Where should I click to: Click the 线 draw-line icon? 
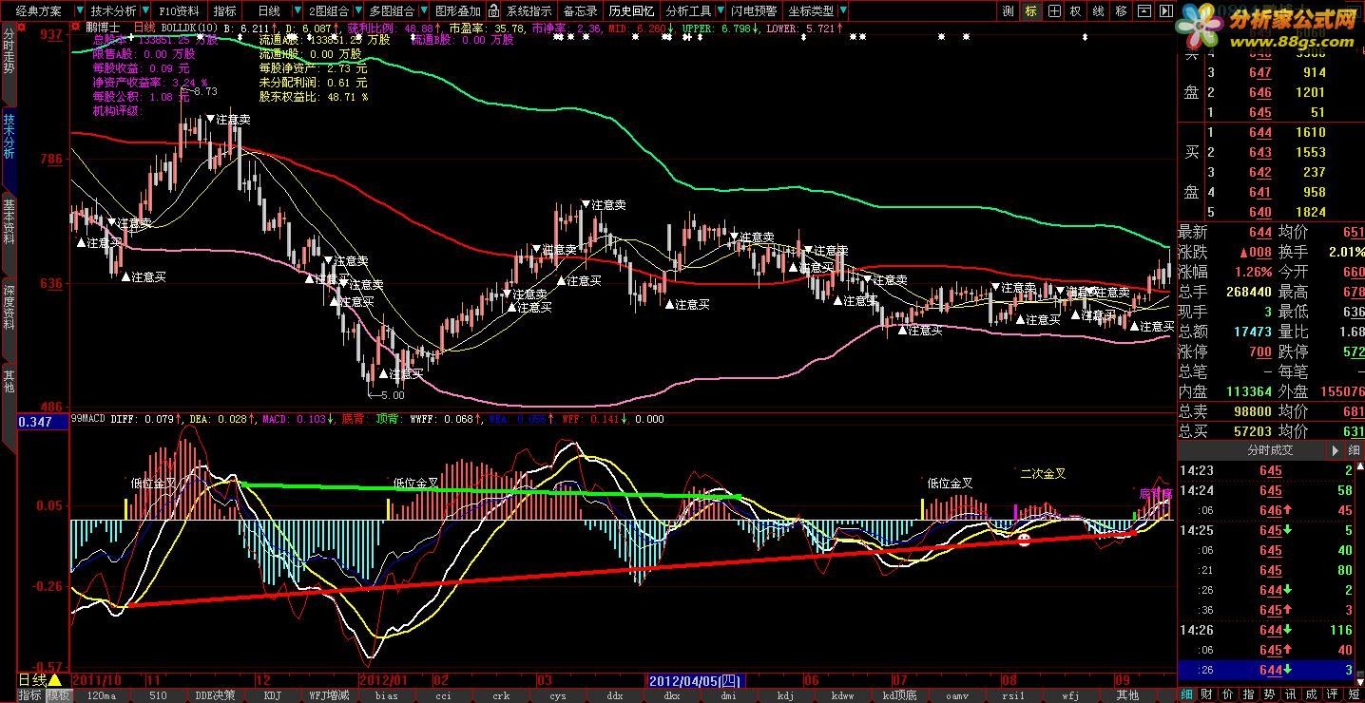pyautogui.click(x=1099, y=11)
